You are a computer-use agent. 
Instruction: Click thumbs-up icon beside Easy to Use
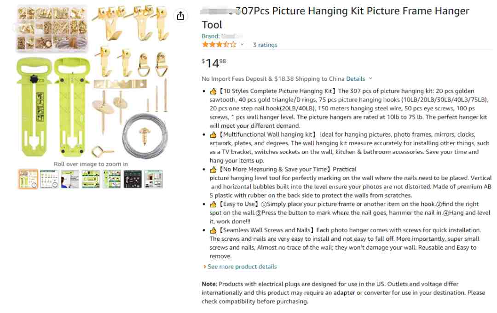pos(213,204)
